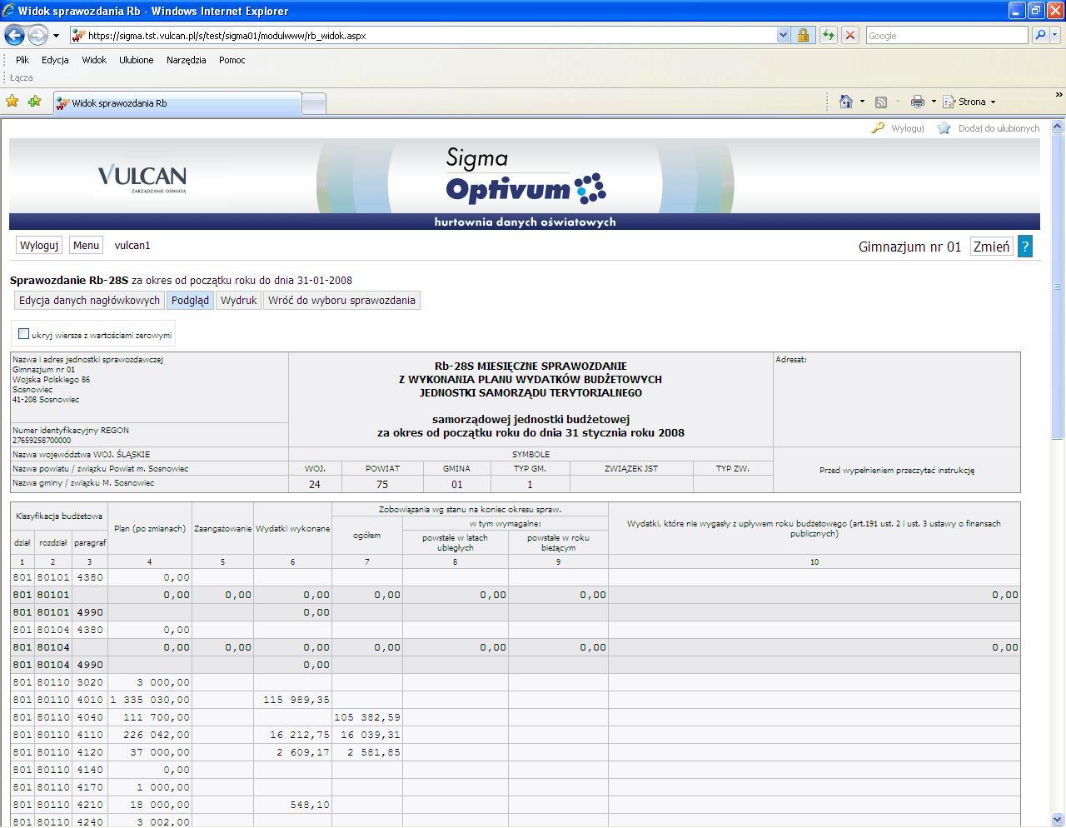Click the vertical scrollbar thumb
The height and width of the screenshot is (828, 1066).
point(1058,286)
